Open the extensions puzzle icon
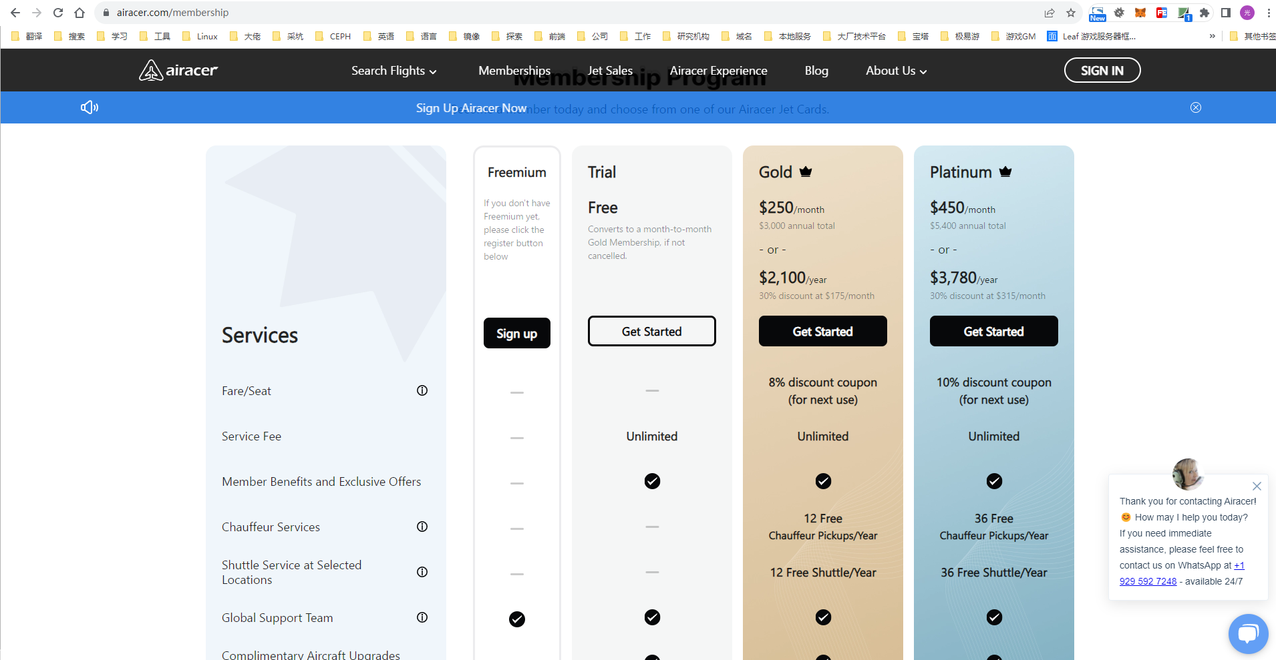Image resolution: width=1276 pixels, height=660 pixels. pos(1205,13)
